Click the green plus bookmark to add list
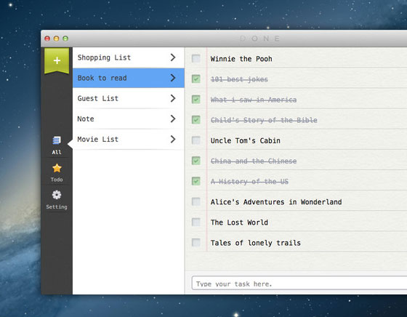407x317 pixels. [x=57, y=60]
